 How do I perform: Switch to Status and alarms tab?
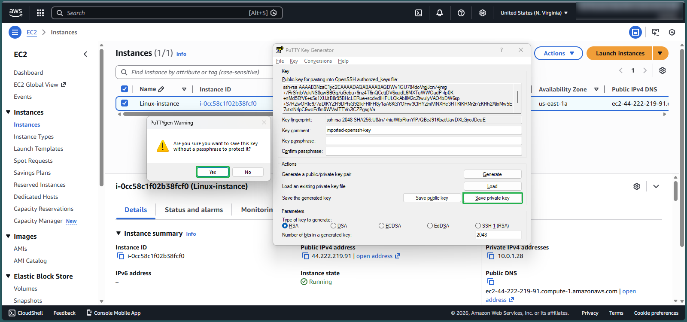click(194, 210)
